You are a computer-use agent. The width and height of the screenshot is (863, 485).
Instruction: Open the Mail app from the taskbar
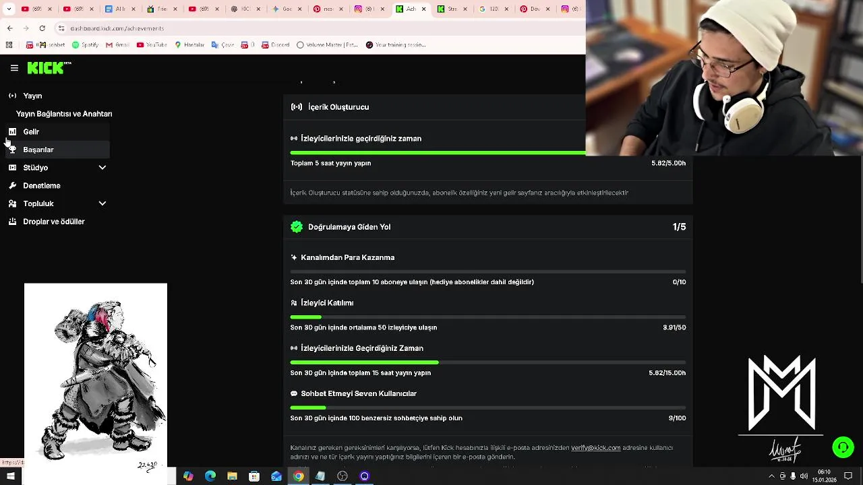276,476
